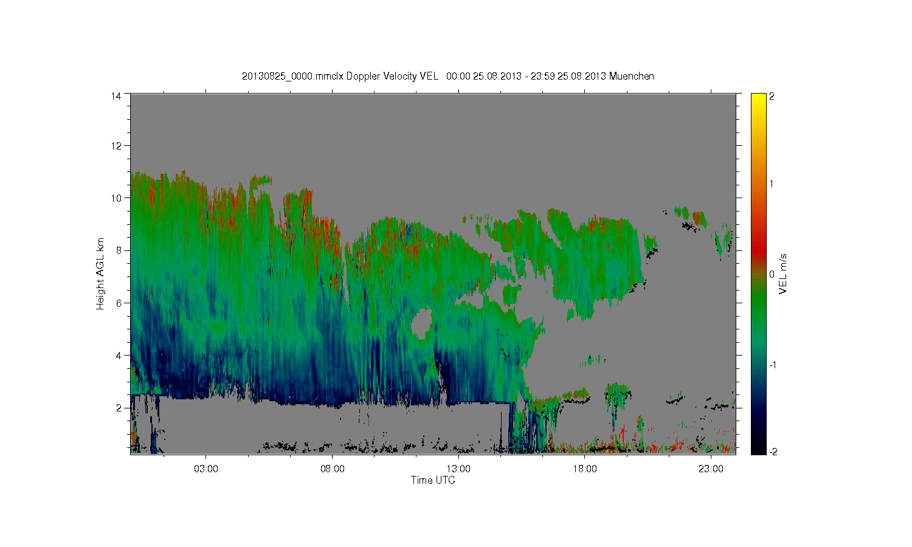Click the 18:00 time axis label
The width and height of the screenshot is (912, 547).
(584, 469)
